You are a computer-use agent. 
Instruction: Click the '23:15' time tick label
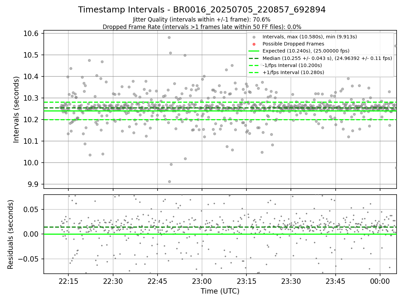coord(246,281)
